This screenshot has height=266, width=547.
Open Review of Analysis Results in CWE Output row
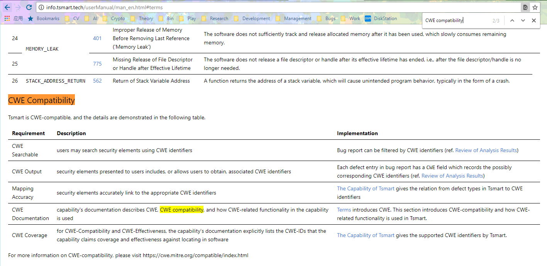coord(452,176)
